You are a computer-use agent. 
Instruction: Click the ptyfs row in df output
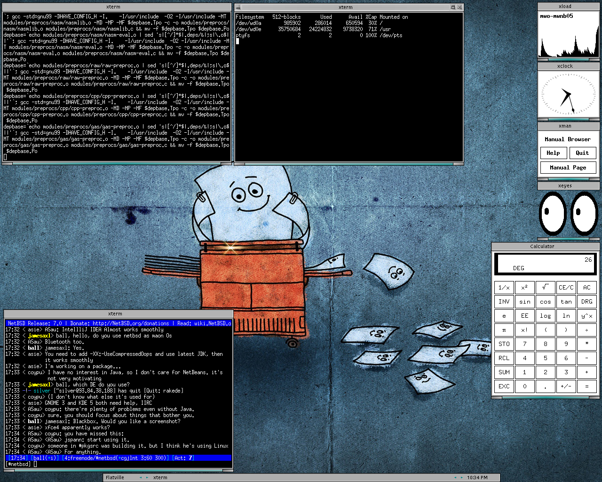pyautogui.click(x=319, y=35)
